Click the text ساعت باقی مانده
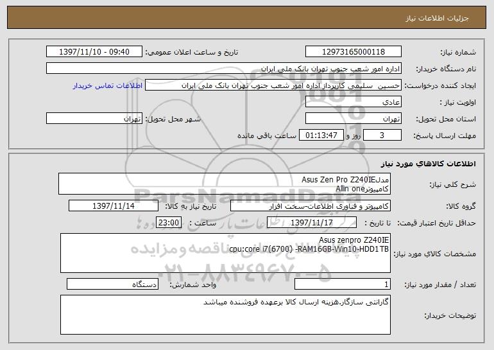 [267, 136]
